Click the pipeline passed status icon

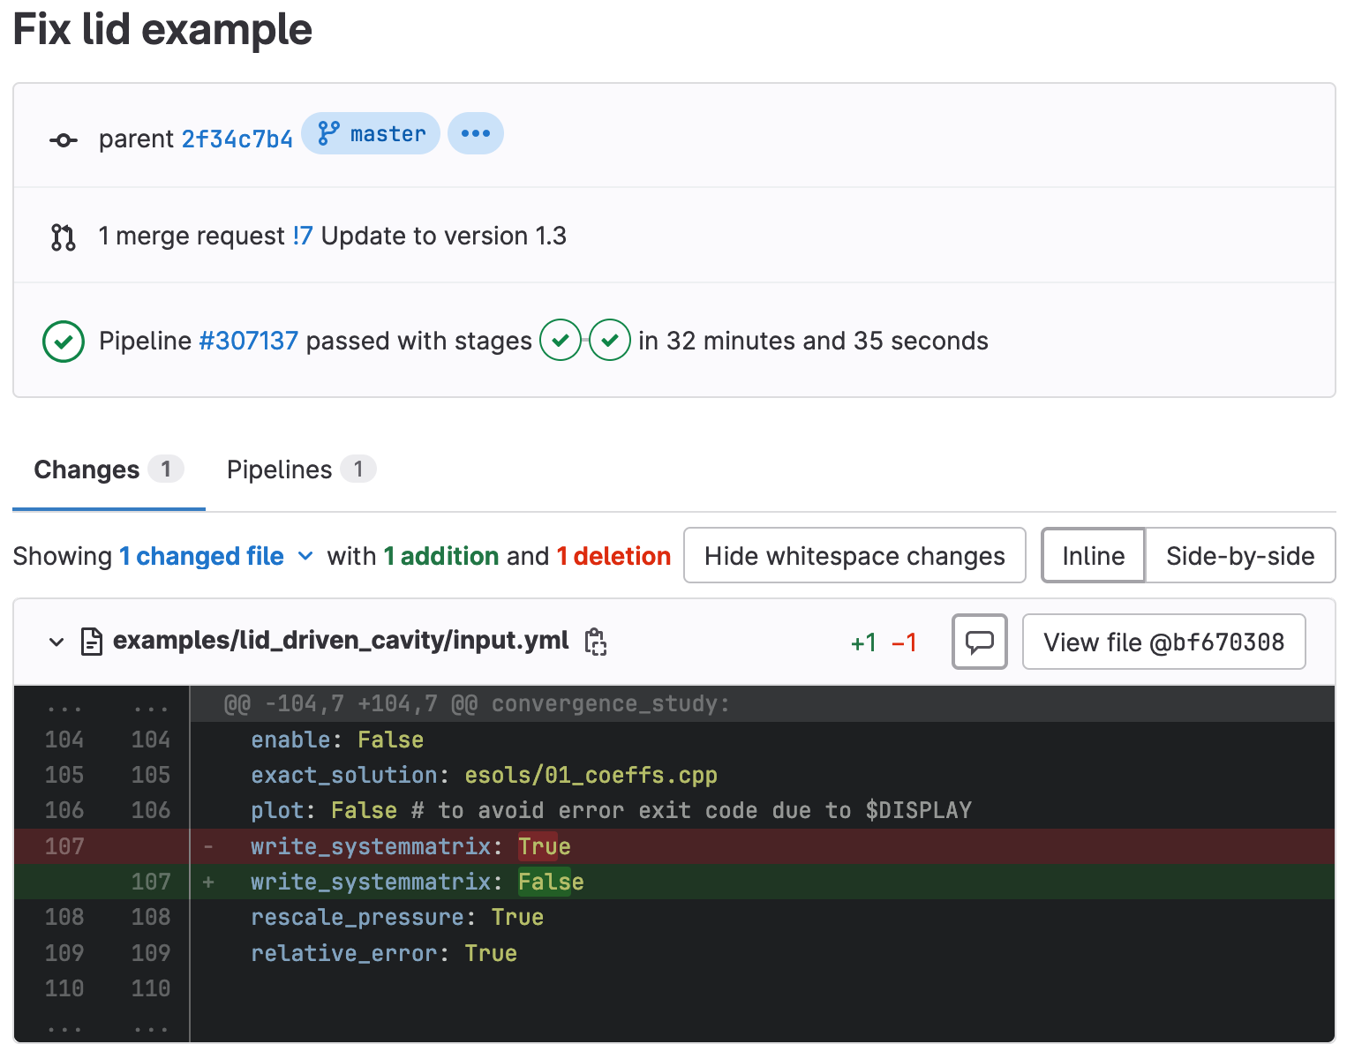point(64,342)
